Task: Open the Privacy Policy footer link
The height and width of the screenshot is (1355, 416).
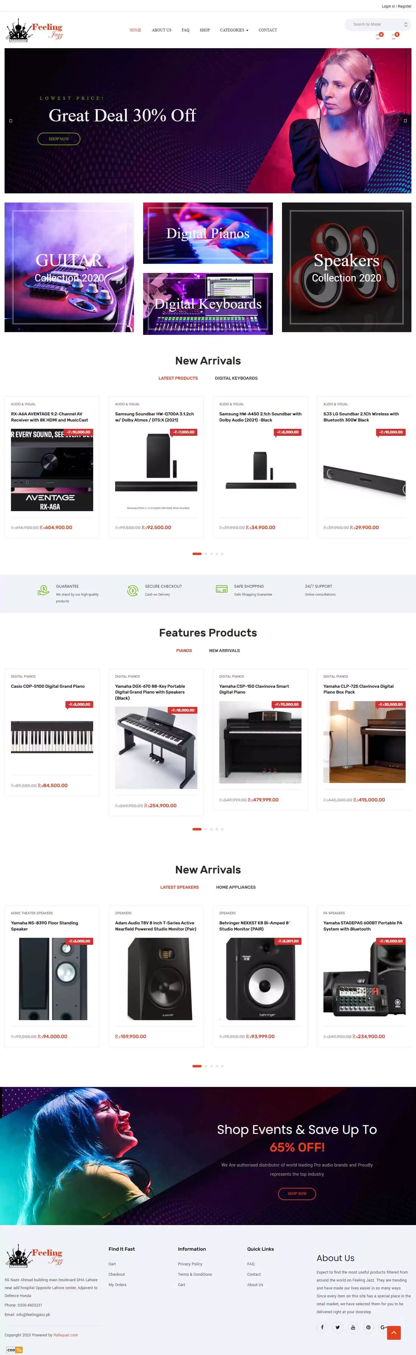Action: tap(190, 1264)
